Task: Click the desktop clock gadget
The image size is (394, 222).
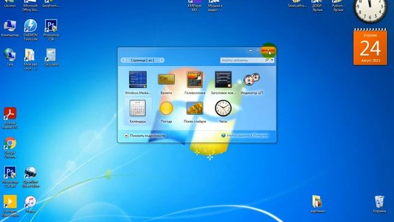Action: (x=370, y=10)
